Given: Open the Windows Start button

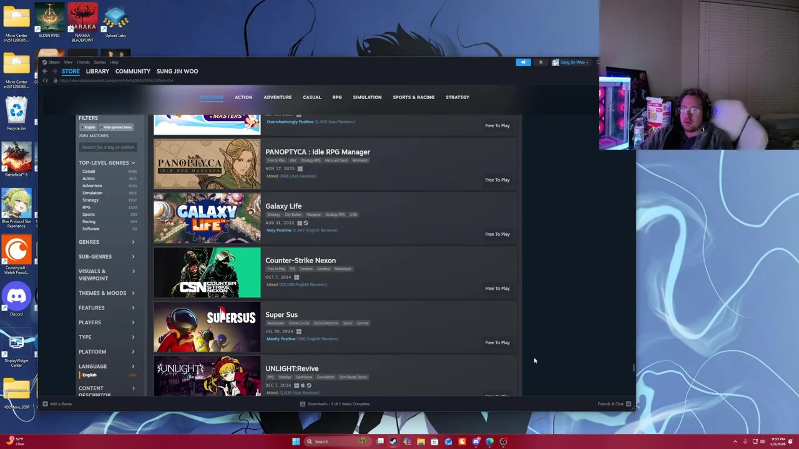Looking at the screenshot, I should [x=296, y=442].
